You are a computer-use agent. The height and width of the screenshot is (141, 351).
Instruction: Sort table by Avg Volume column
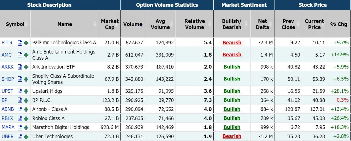[160, 24]
